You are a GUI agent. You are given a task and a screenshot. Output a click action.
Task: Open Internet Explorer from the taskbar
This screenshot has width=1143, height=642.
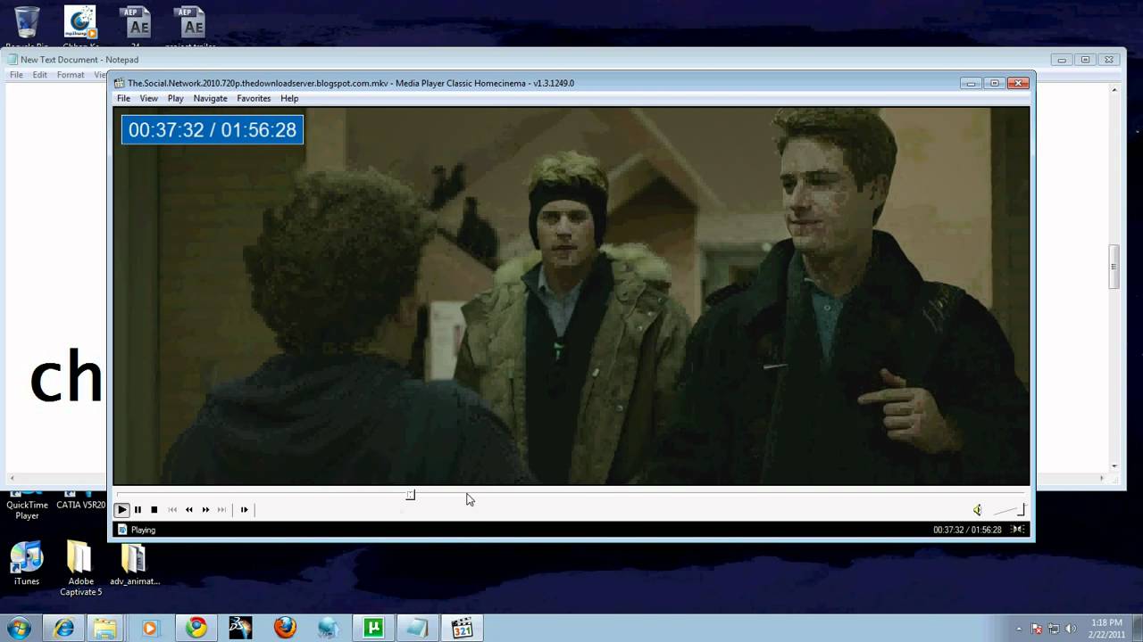63,628
